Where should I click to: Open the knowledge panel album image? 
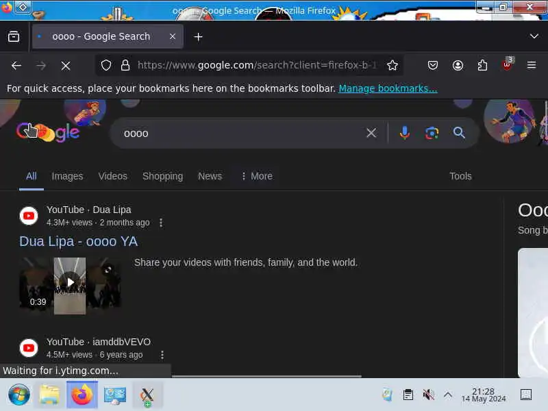533,313
